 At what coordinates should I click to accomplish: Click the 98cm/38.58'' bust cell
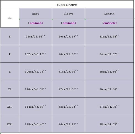(36, 36)
